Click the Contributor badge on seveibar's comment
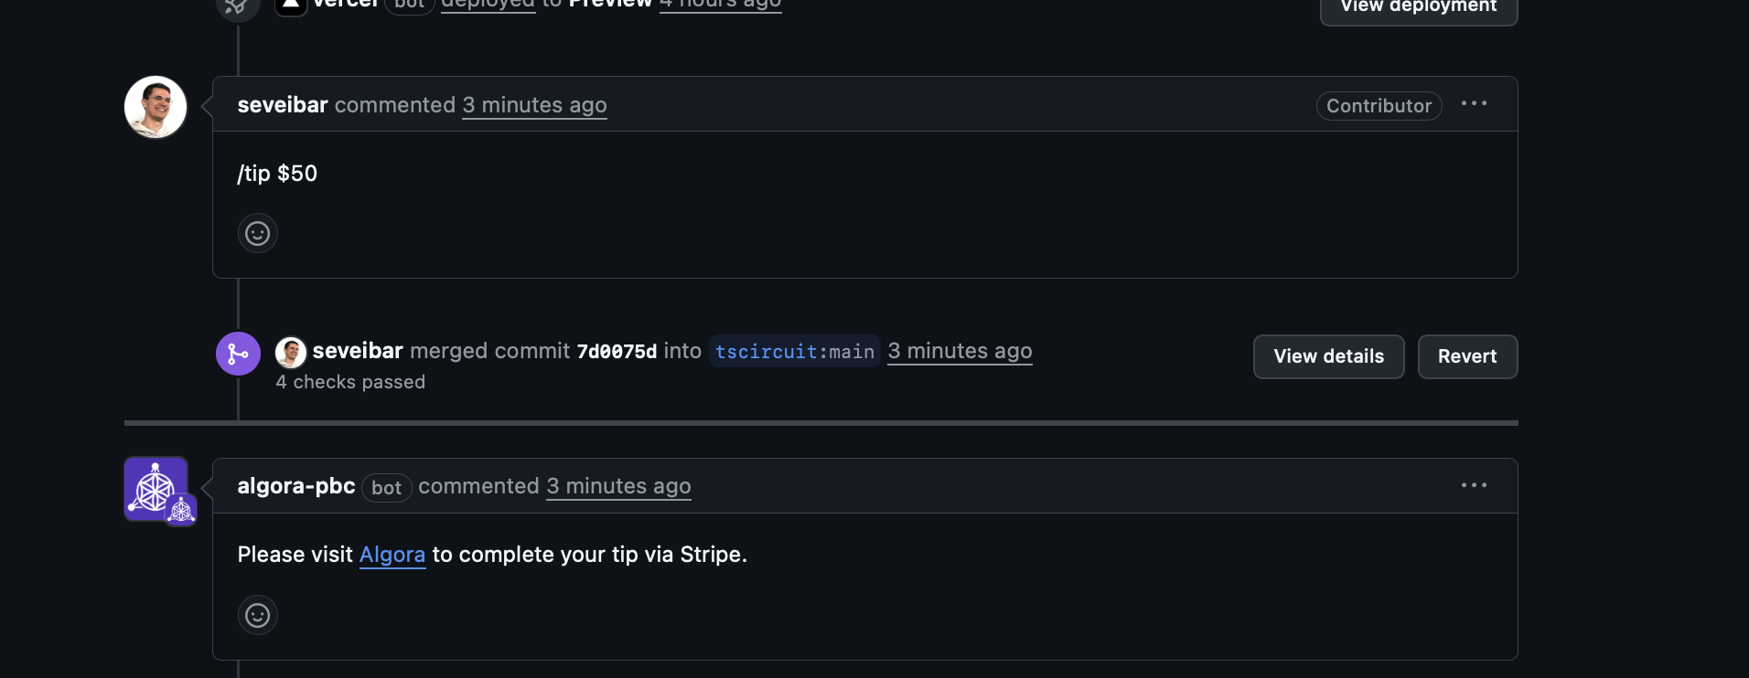Screen dimensions: 1749x678 (1379, 106)
